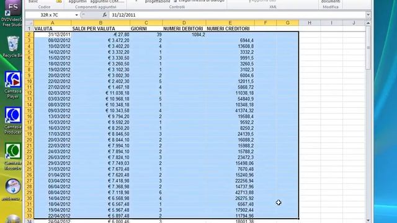Select column H header
397x223 pixels.
click(x=310, y=23)
